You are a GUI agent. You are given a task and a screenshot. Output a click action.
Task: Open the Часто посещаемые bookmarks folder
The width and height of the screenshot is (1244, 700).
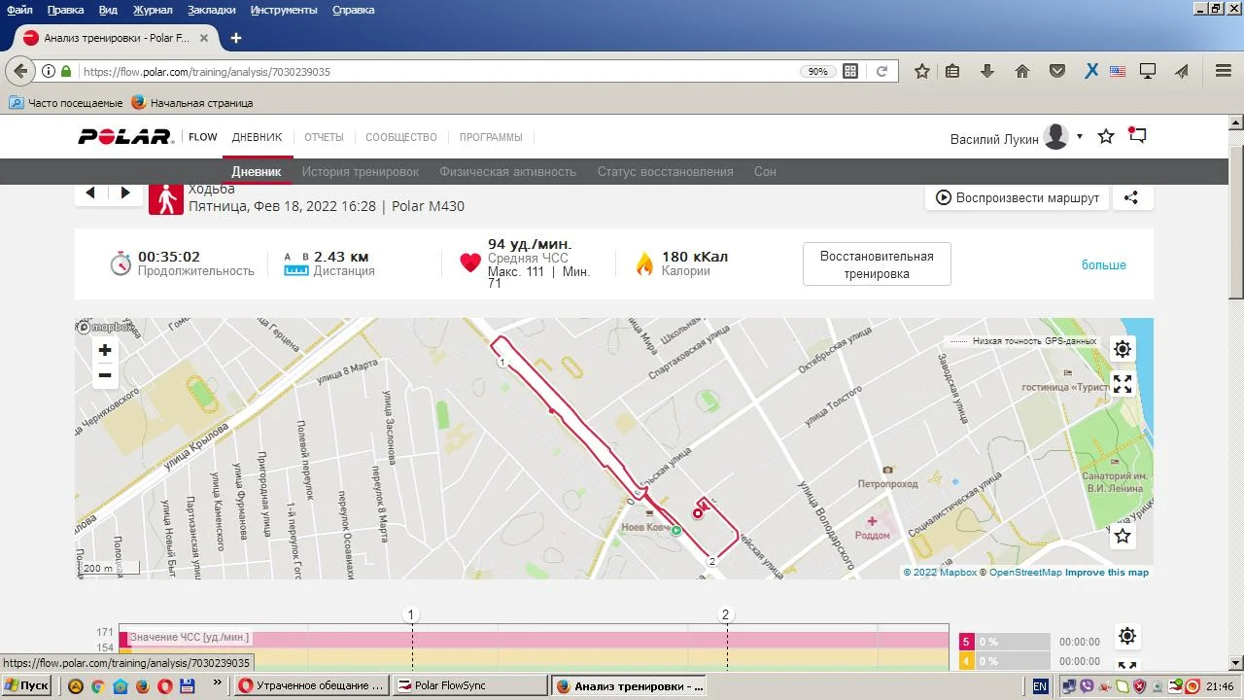click(65, 102)
